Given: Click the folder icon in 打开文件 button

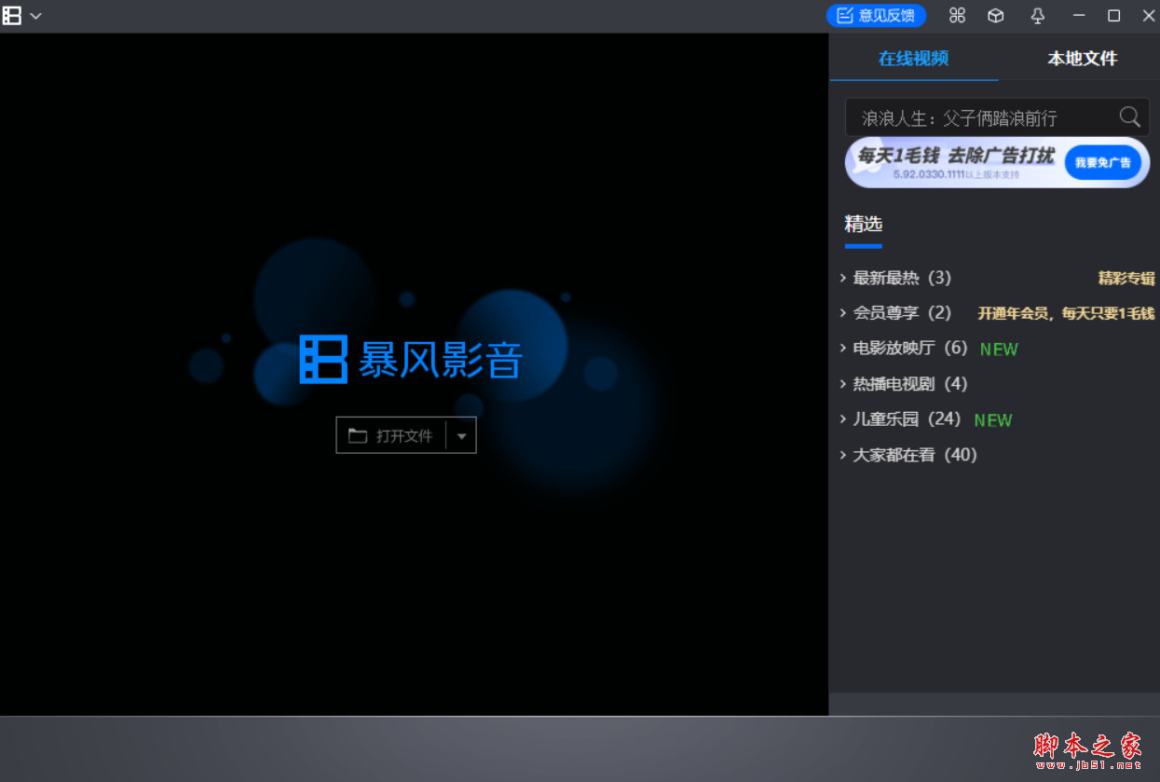Looking at the screenshot, I should pyautogui.click(x=358, y=435).
